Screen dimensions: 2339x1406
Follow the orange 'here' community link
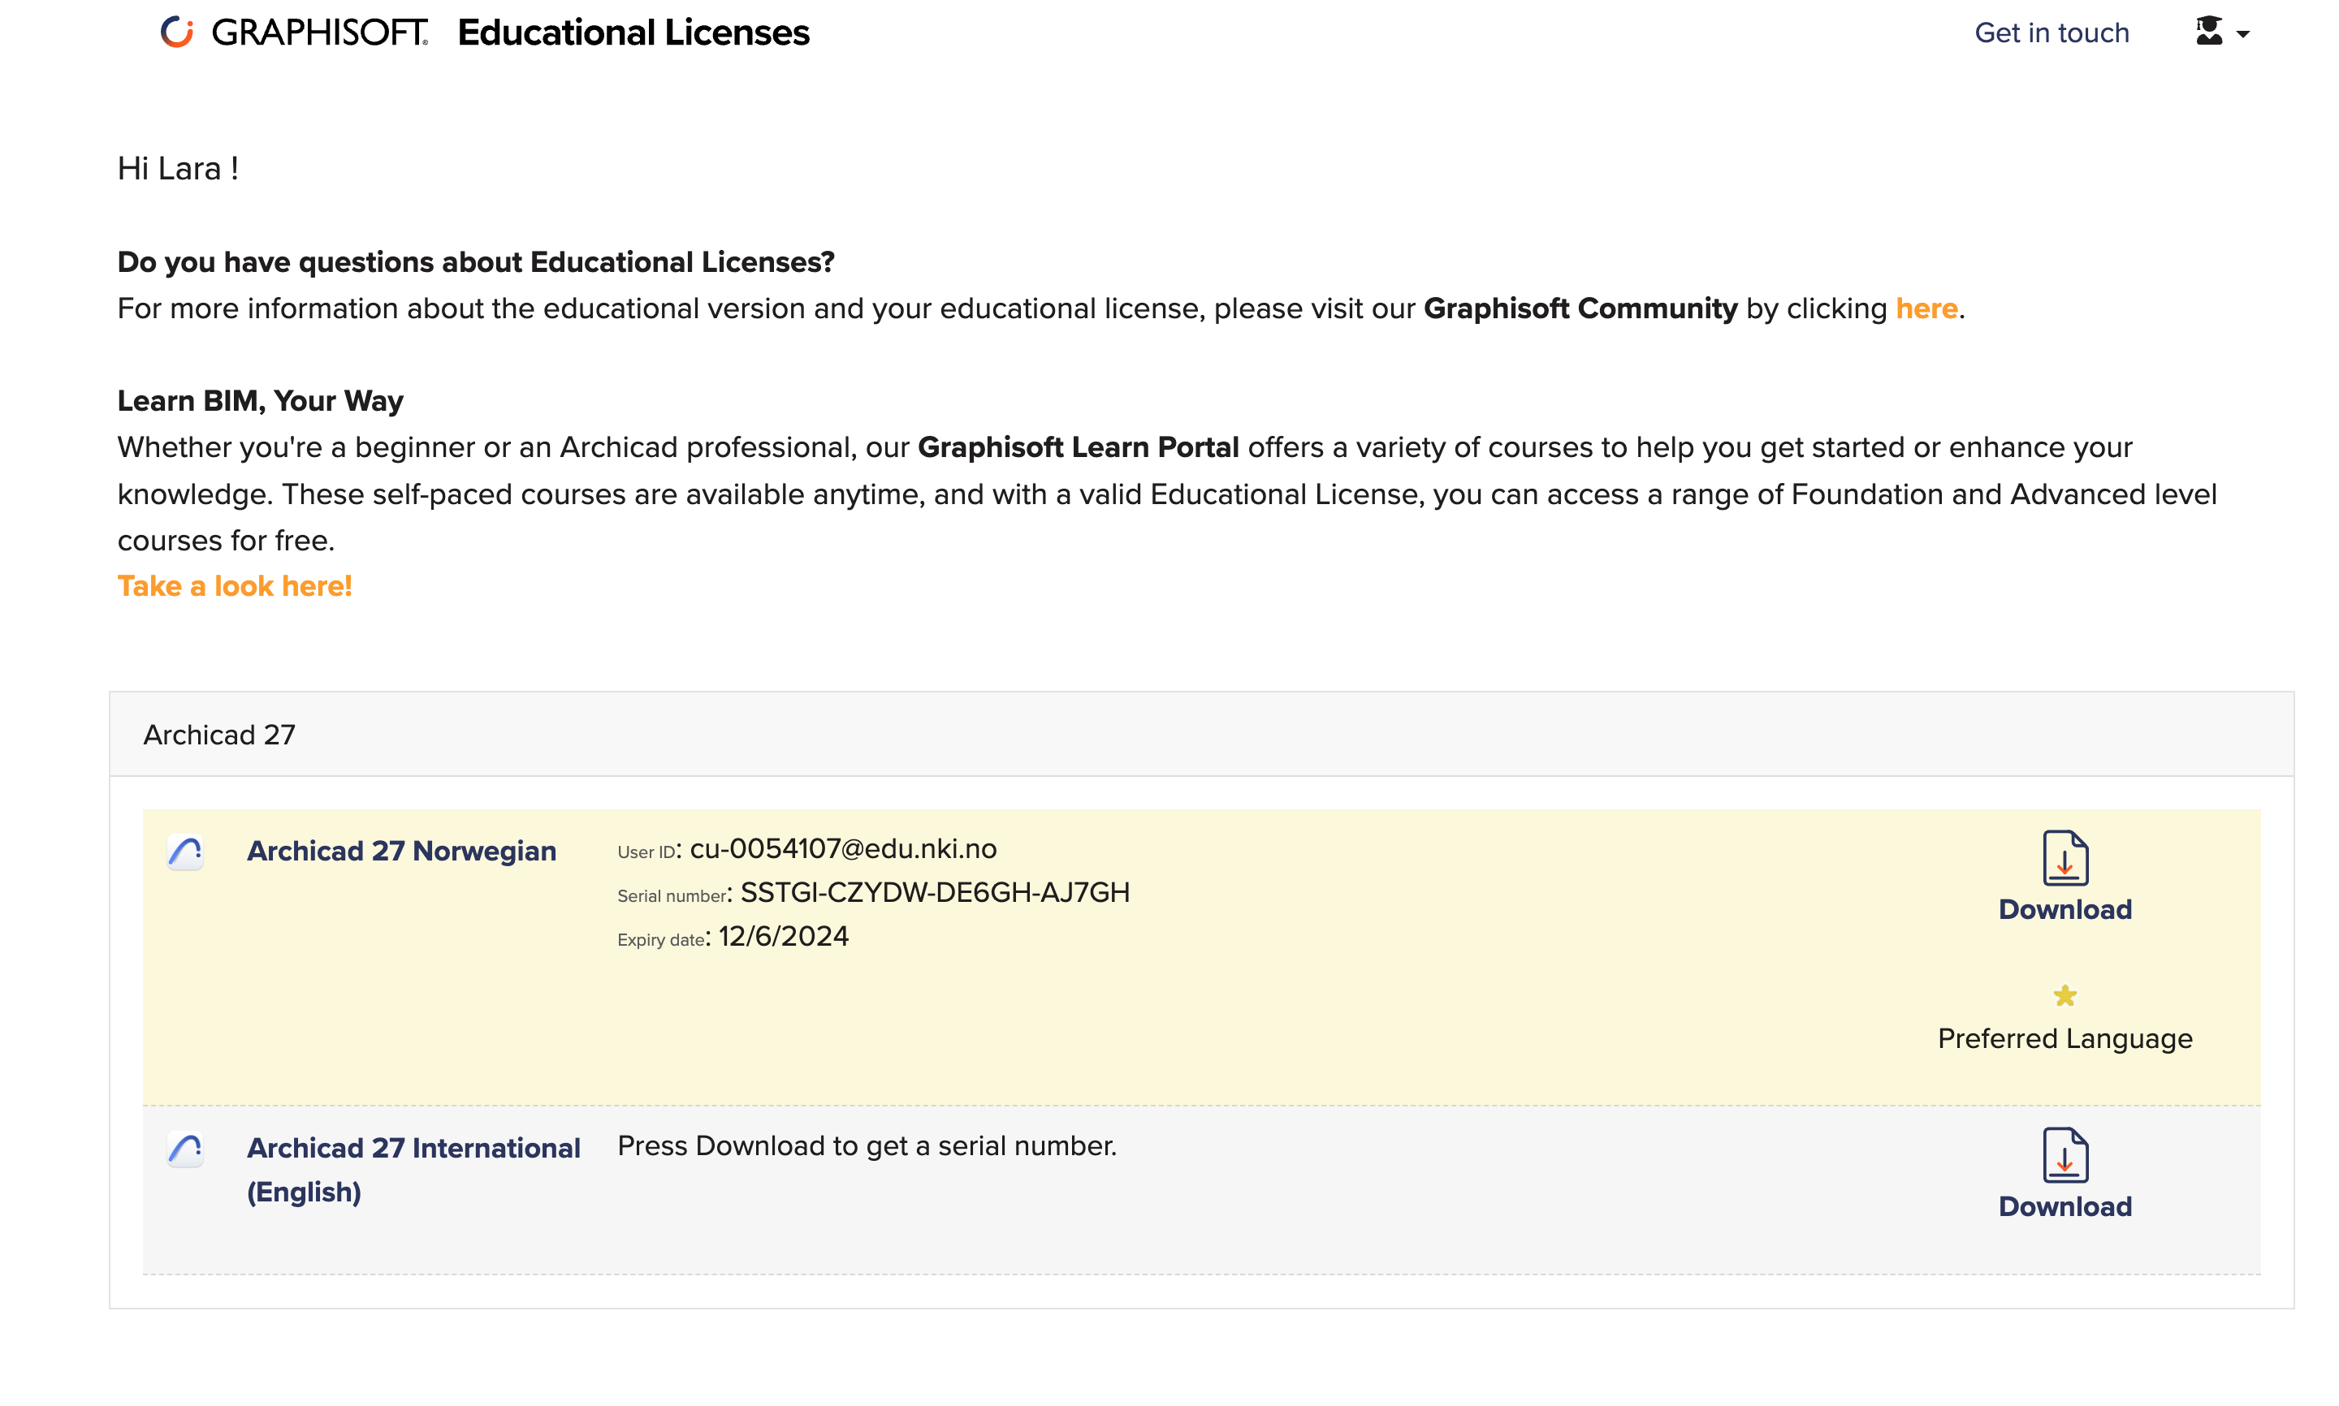pos(1926,308)
